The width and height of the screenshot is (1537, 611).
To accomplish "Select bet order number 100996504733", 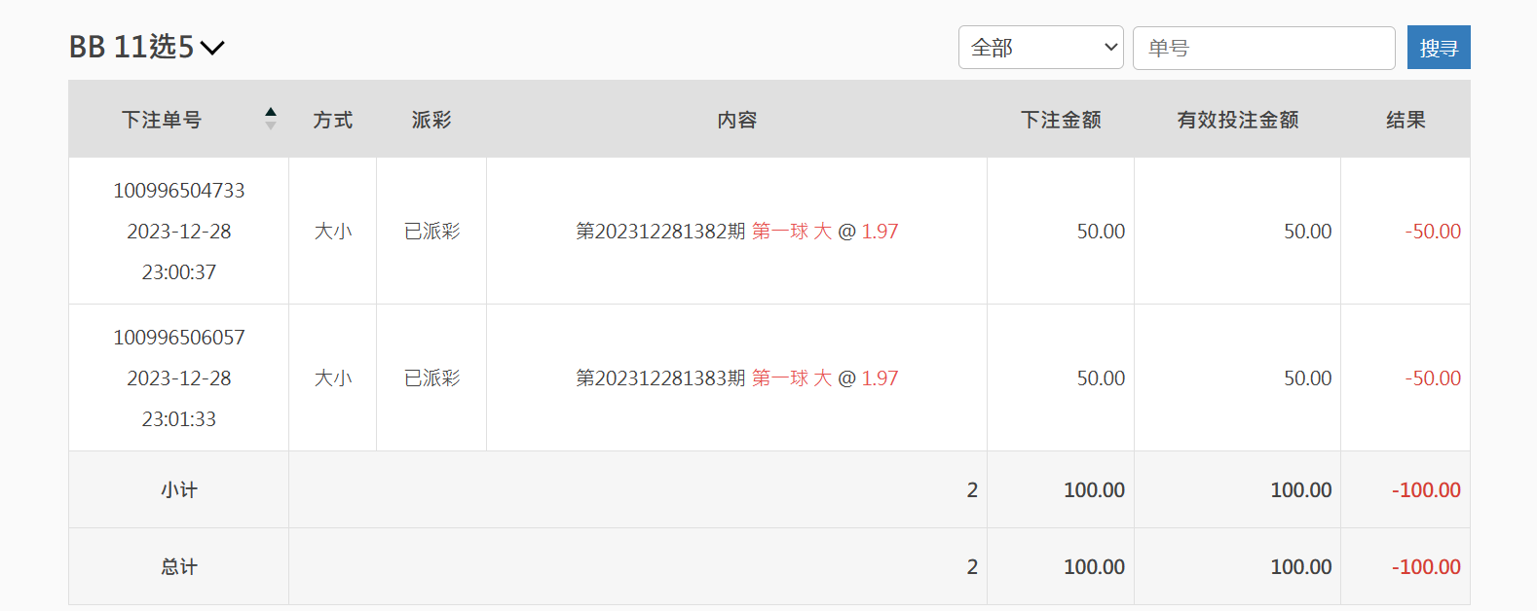I will pyautogui.click(x=179, y=191).
